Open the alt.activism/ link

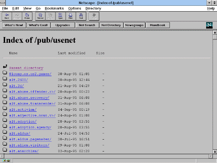coord(23,109)
